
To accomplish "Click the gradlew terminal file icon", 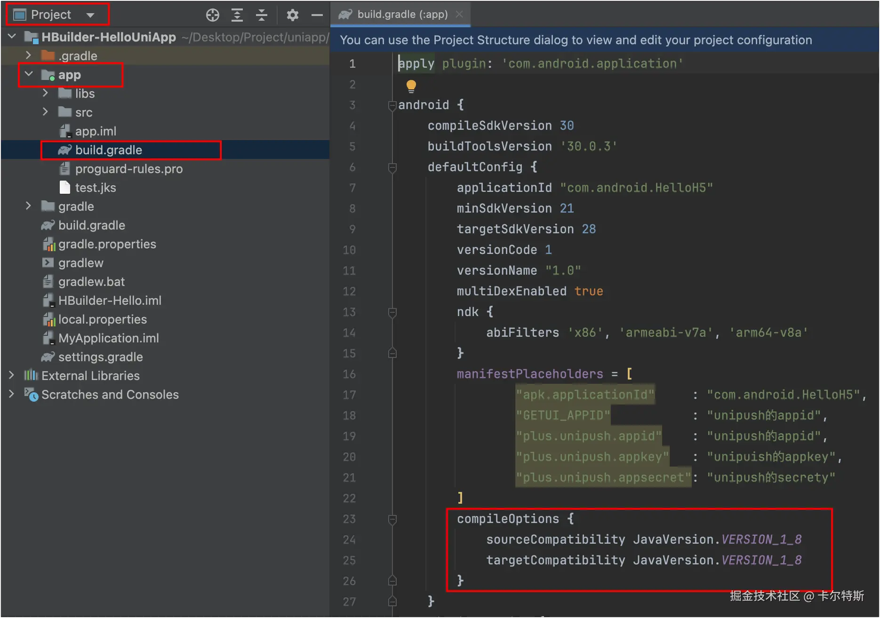I will pos(48,262).
